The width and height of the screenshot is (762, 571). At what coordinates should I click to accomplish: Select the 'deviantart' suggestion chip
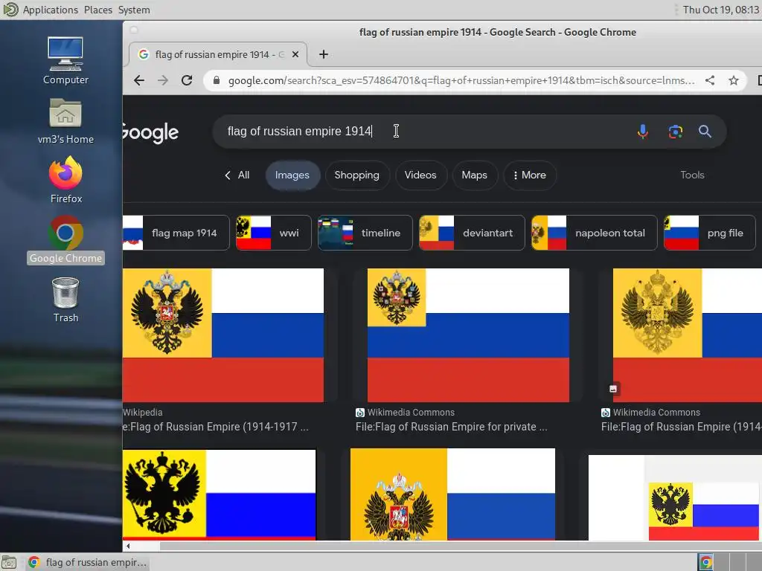(472, 233)
